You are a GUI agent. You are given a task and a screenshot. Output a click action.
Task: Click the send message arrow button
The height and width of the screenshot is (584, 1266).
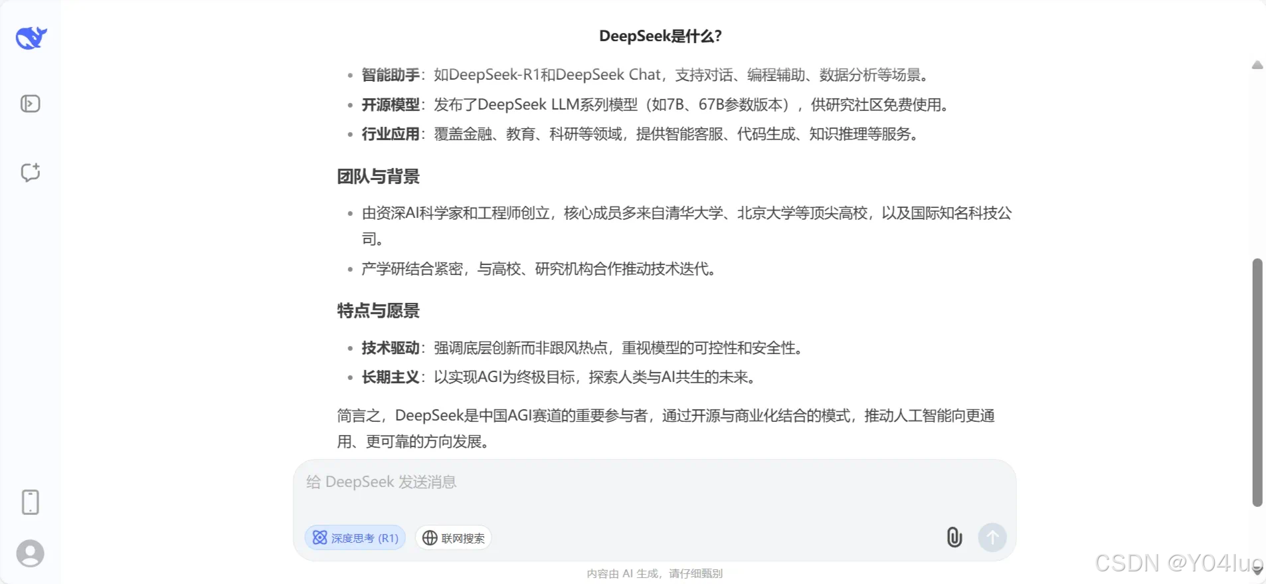pyautogui.click(x=992, y=537)
